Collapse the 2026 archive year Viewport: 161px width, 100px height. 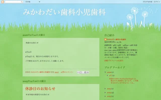tap(105, 72)
